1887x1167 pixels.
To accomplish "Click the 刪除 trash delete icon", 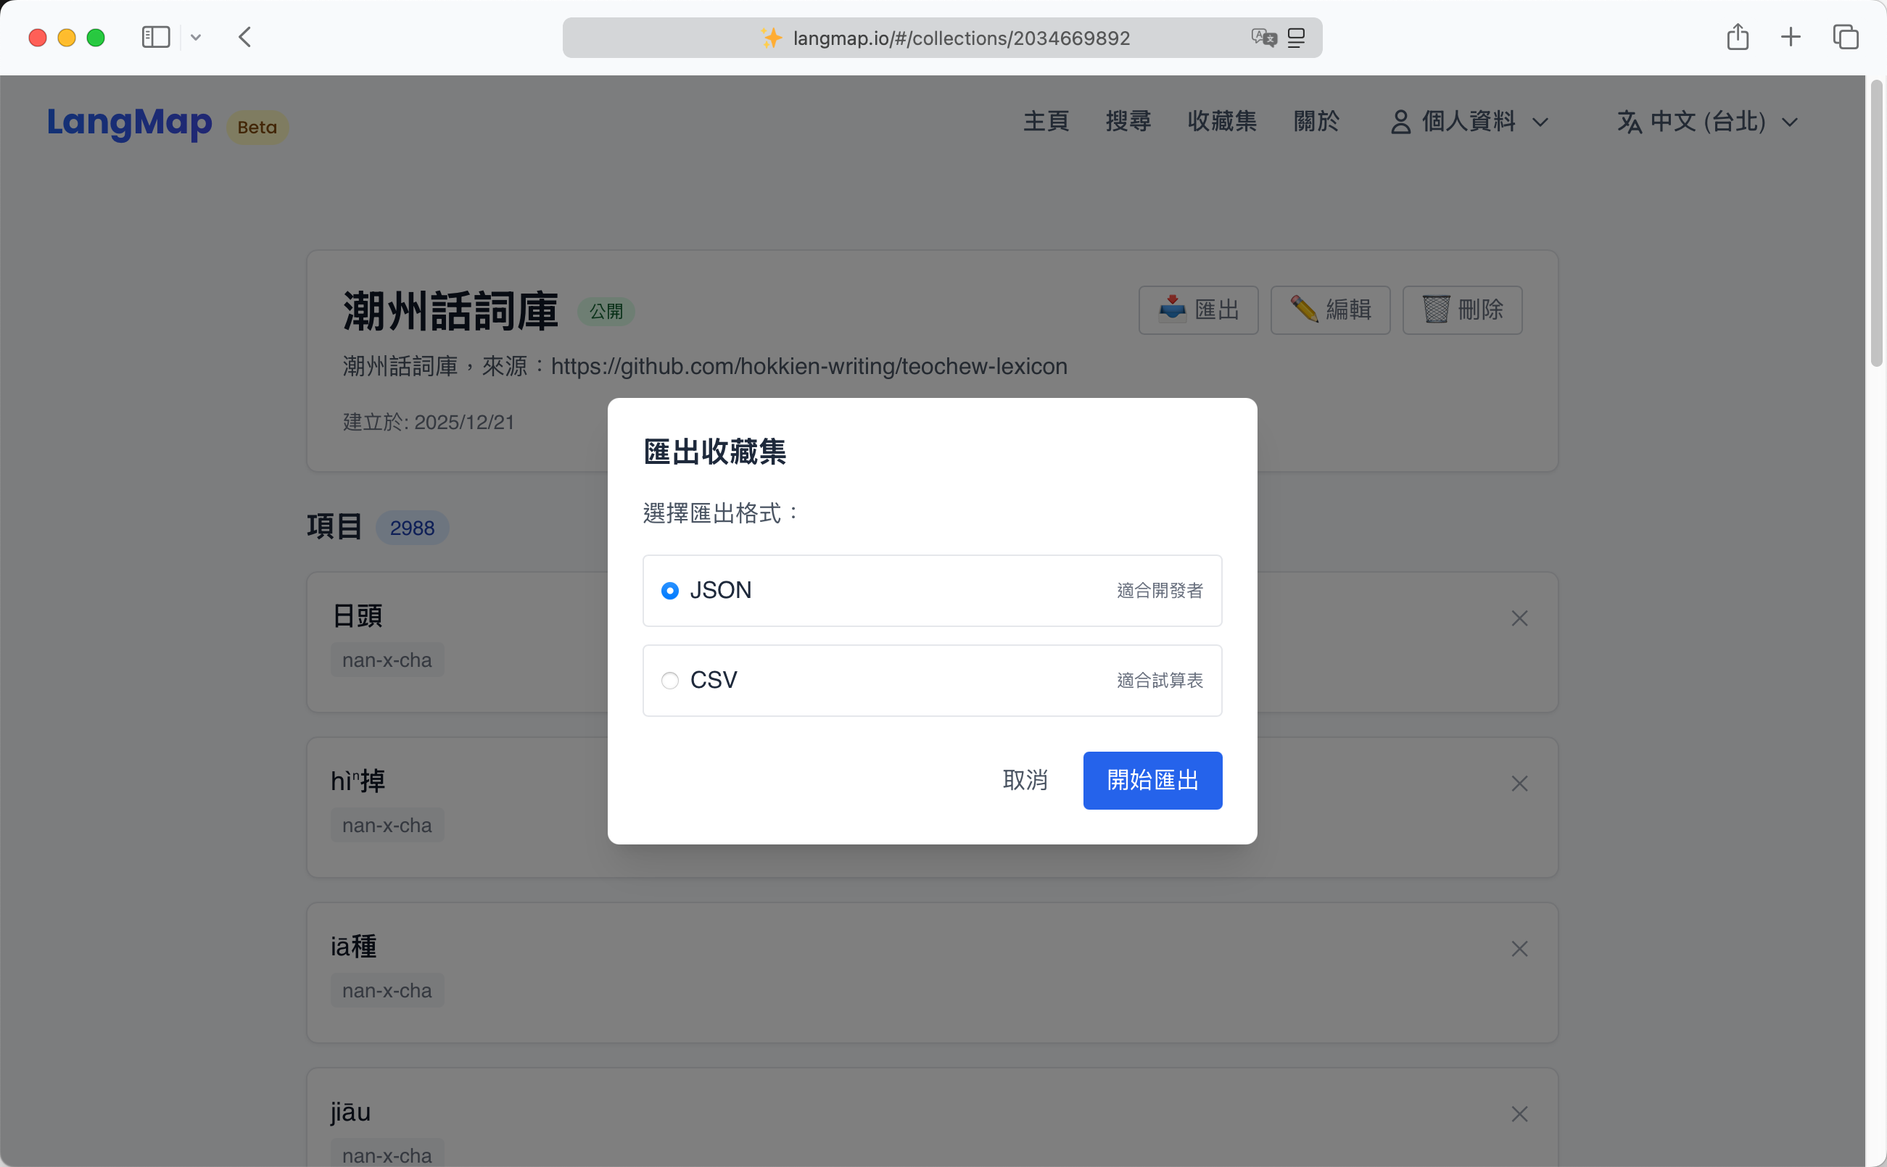I will 1435,310.
